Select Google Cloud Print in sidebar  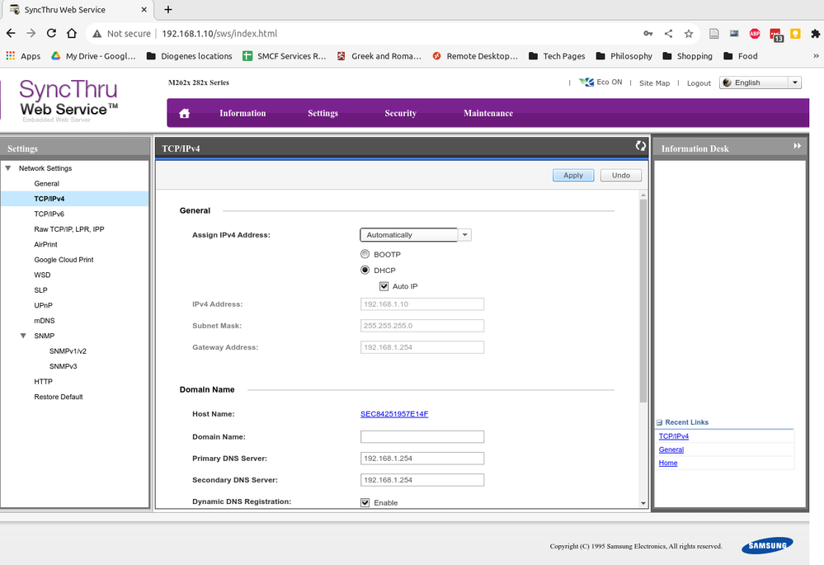pyautogui.click(x=64, y=260)
